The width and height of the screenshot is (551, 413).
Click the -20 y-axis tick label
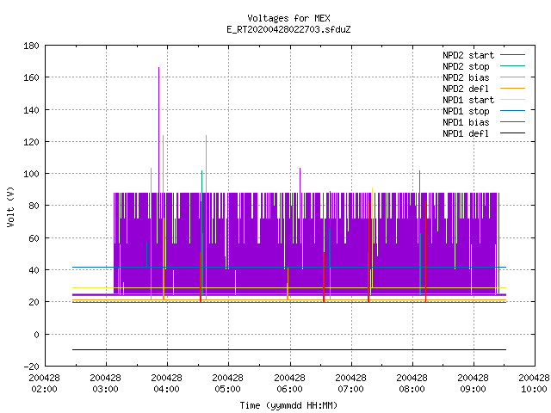[x=31, y=367]
